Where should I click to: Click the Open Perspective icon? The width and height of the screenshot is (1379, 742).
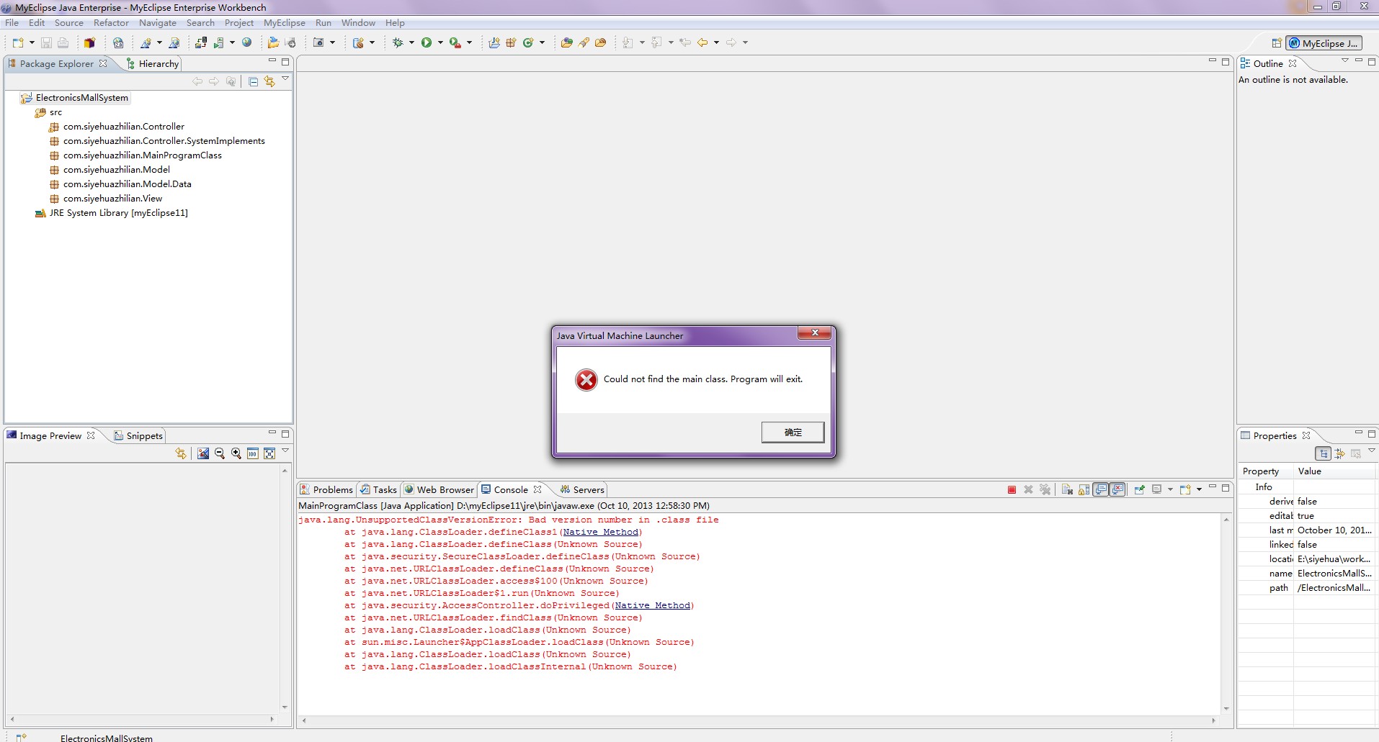click(x=1276, y=43)
